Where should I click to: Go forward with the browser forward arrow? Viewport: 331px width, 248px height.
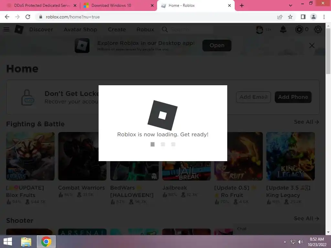coord(17,17)
